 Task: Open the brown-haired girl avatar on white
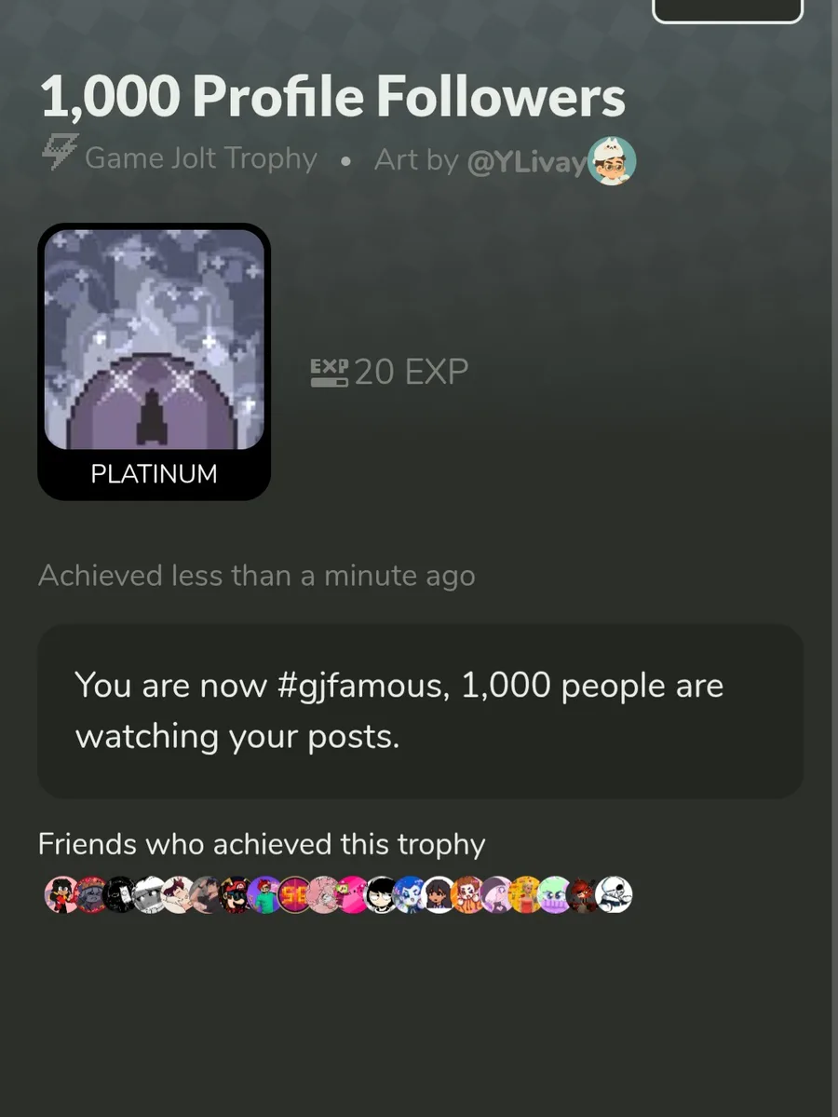point(439,894)
